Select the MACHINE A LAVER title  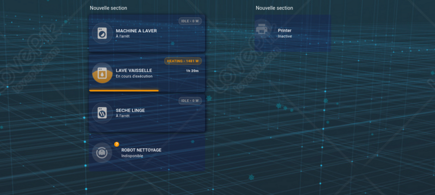pos(136,31)
